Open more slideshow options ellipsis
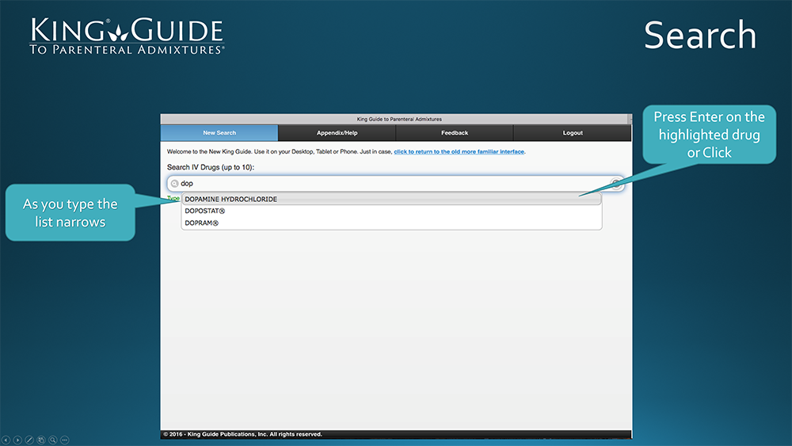This screenshot has width=792, height=446. point(65,440)
